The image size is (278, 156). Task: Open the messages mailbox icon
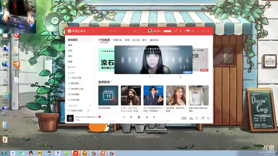186,31
